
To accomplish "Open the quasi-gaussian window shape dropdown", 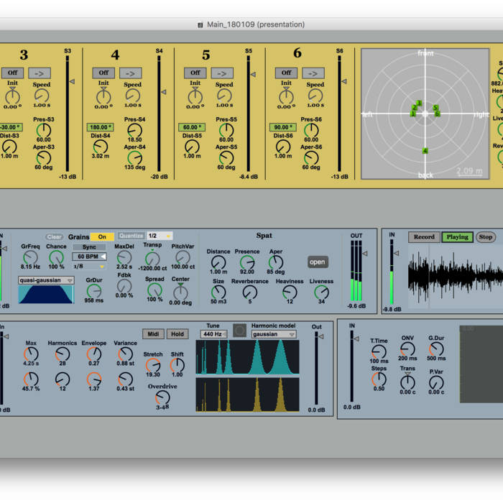I will pos(46,280).
